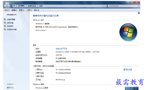Open 系统保护 link
The image size is (146, 90).
tap(10, 26)
